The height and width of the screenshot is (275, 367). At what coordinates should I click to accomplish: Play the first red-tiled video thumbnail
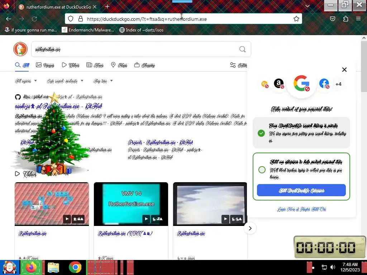tap(52, 204)
